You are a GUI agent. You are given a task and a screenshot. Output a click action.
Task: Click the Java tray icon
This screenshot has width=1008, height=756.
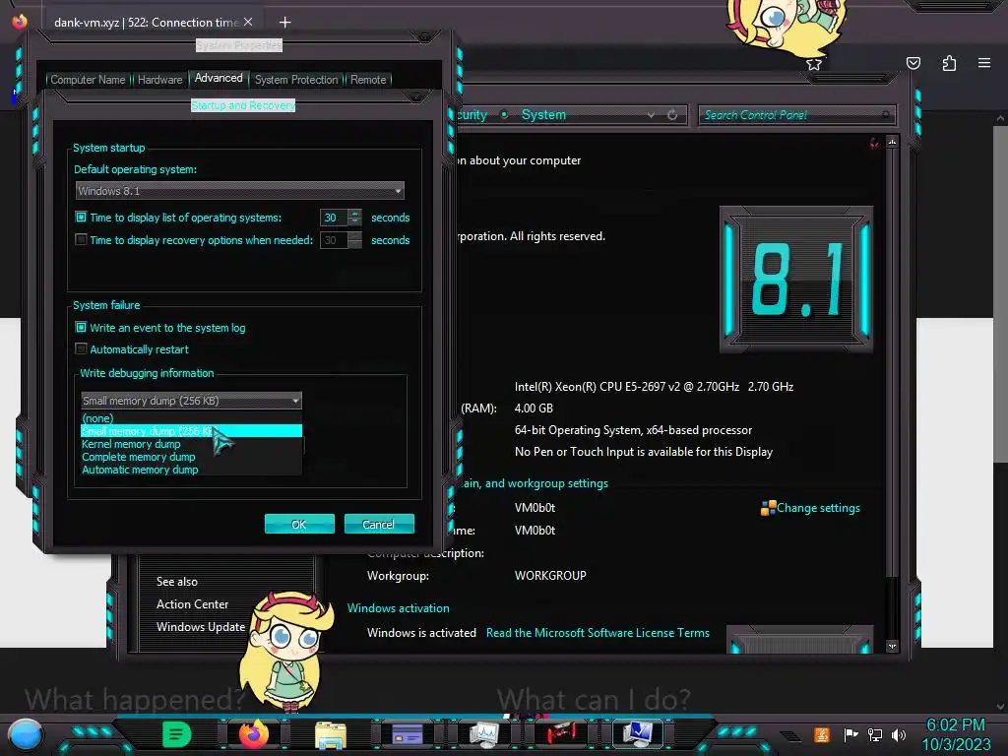tap(822, 734)
